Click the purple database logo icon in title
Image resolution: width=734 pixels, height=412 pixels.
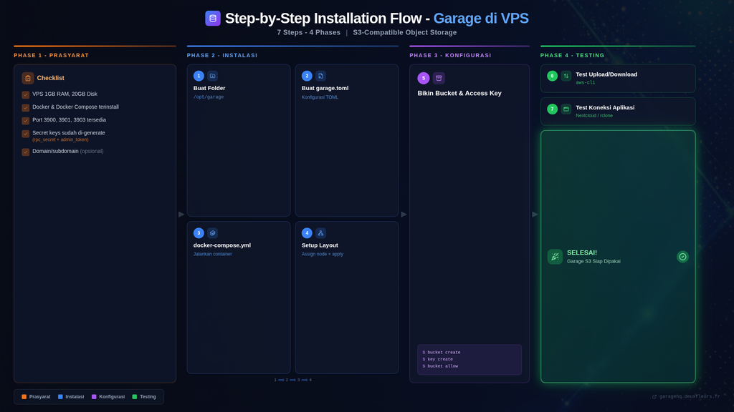click(212, 18)
